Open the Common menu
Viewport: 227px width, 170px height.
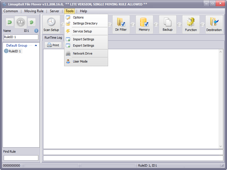tap(11, 11)
